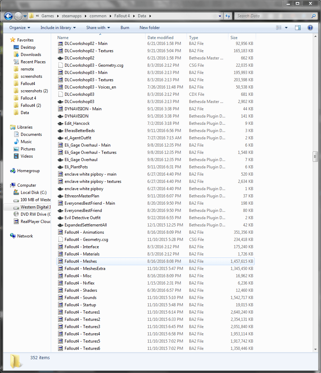Screen dimensions: 321x373
Task: Click the Burn toolbar button
Action: pos(125,28)
